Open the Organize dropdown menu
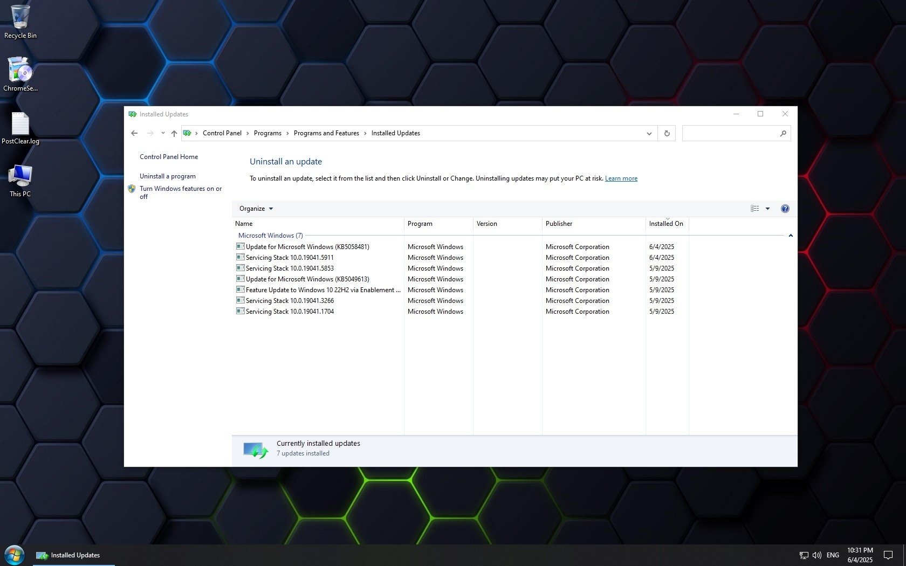Image resolution: width=906 pixels, height=566 pixels. pyautogui.click(x=256, y=209)
